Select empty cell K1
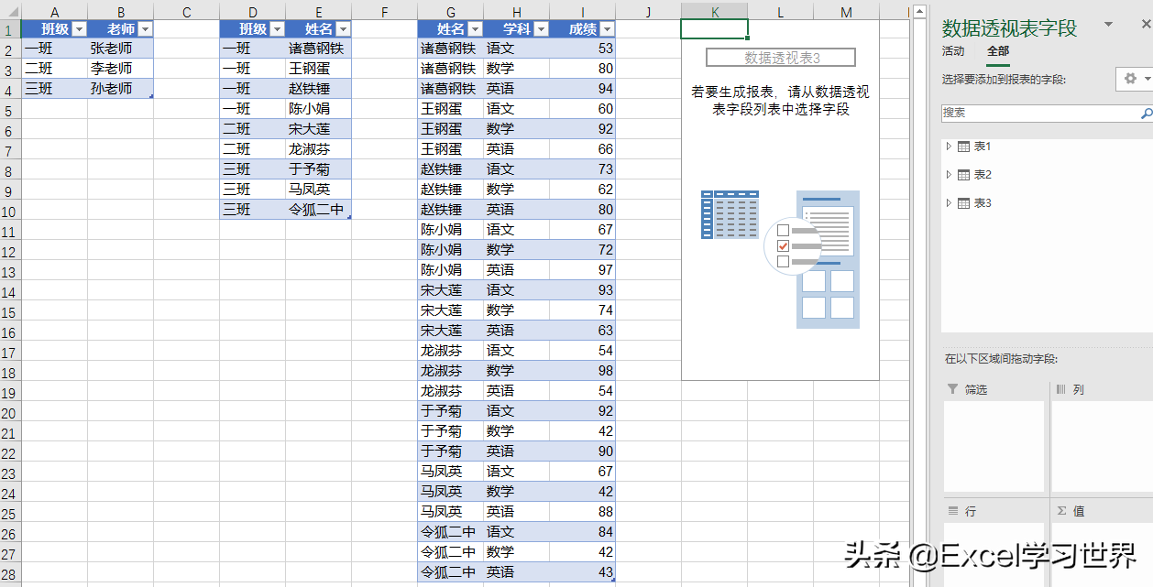This screenshot has height=587, width=1153. [x=715, y=29]
